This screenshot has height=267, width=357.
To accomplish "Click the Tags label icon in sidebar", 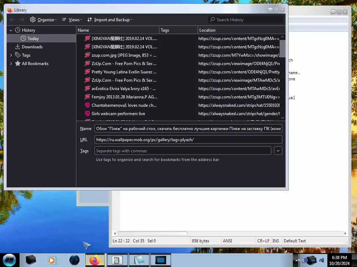I will [18, 55].
